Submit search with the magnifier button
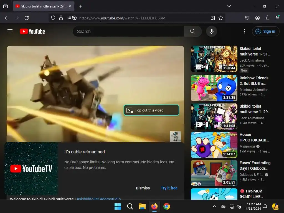 (193, 31)
